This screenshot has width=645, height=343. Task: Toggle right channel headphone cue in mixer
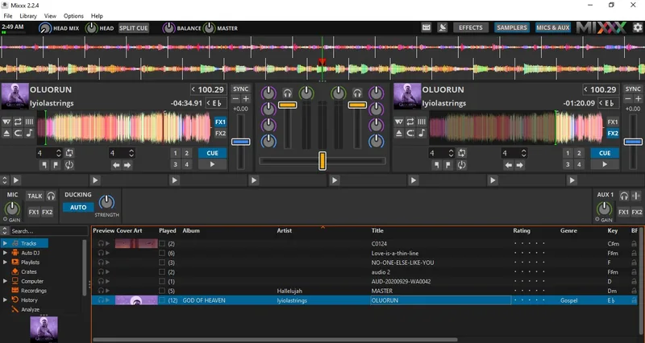click(357, 93)
